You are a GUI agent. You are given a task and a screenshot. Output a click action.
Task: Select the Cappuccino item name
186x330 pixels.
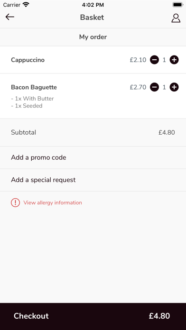(x=28, y=60)
